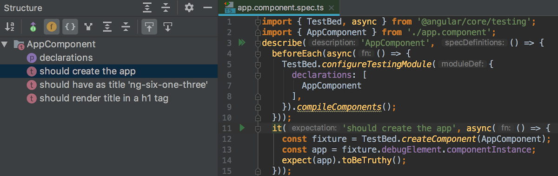The image size is (558, 176).
Task: Hide the Structure tool window with dash icon
Action: point(207,7)
